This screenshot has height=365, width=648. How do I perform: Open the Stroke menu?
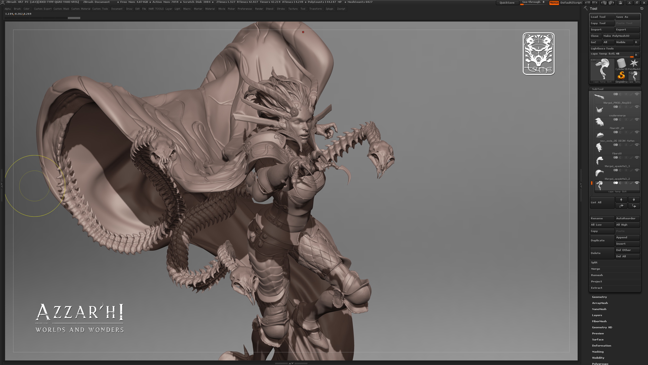[x=281, y=9]
